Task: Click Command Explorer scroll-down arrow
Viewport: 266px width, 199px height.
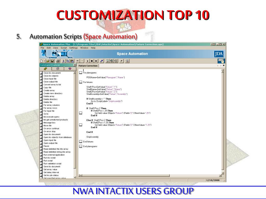Action: pyautogui.click(x=75, y=177)
